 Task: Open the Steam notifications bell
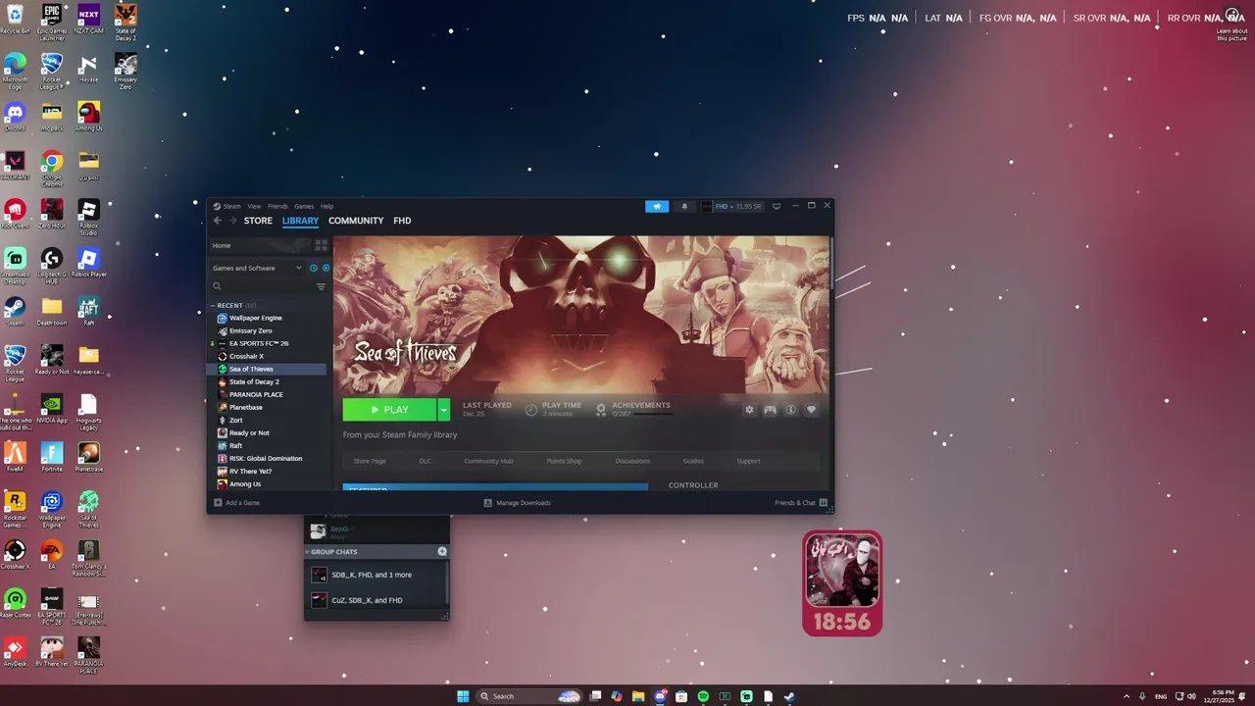pyautogui.click(x=684, y=206)
